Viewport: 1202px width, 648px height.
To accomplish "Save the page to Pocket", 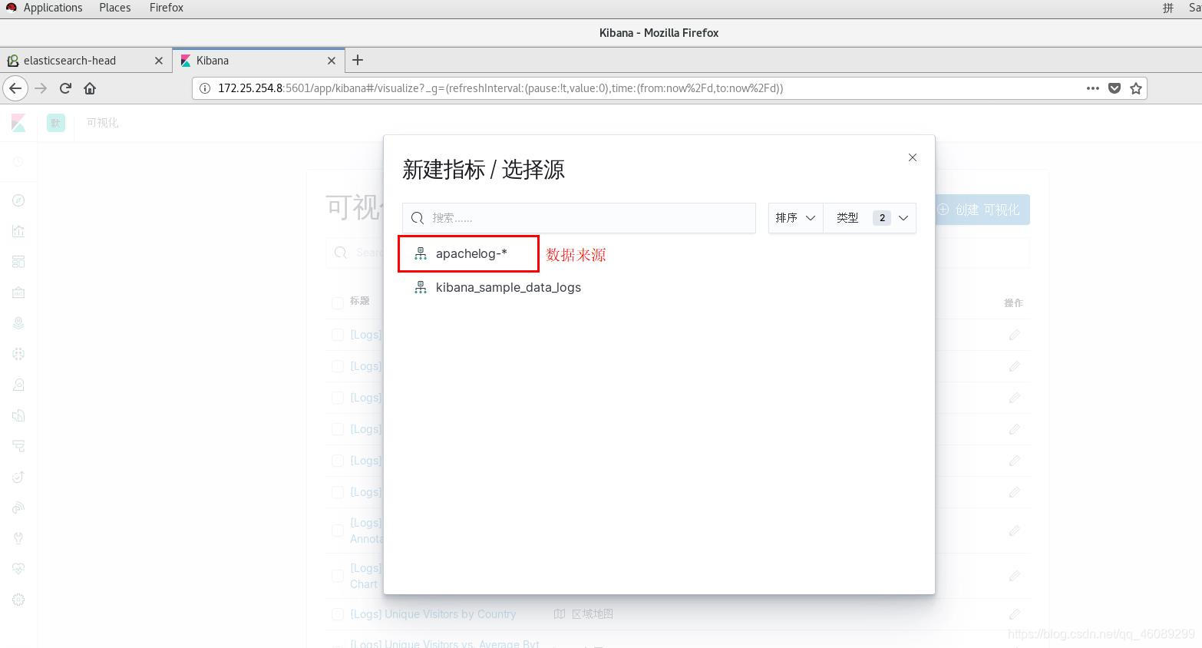I will coord(1114,88).
